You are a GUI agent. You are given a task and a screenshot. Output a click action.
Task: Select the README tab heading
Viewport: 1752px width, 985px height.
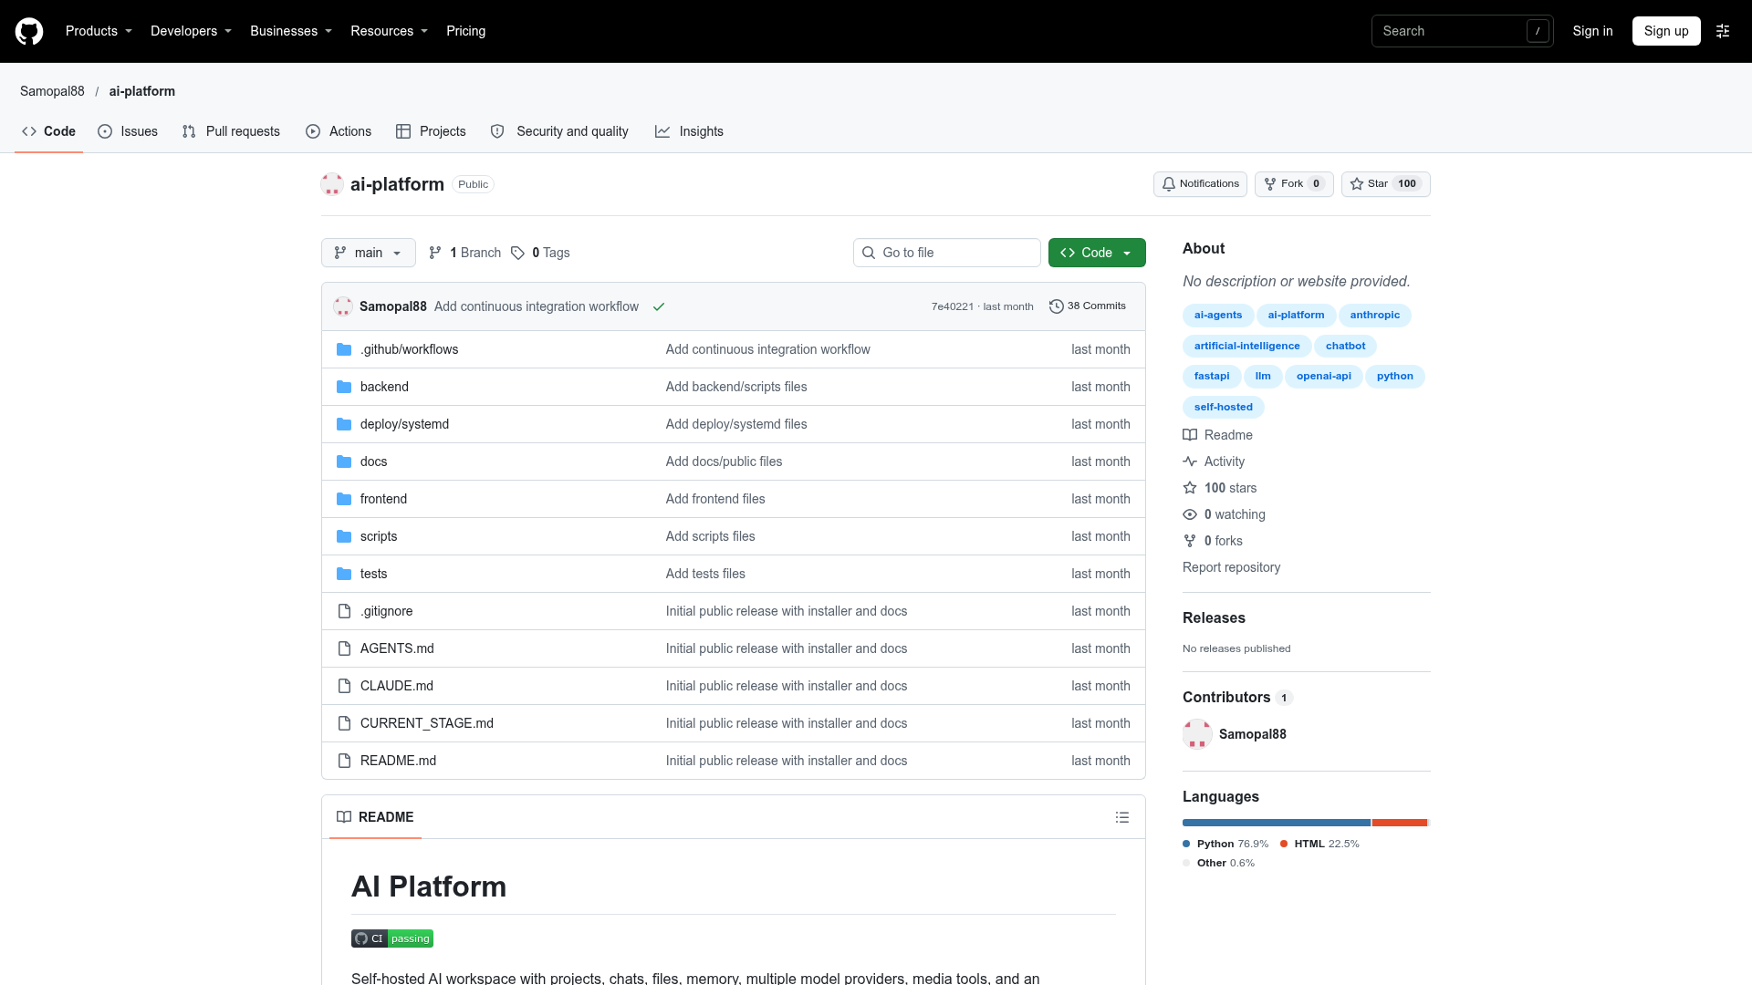(x=375, y=817)
